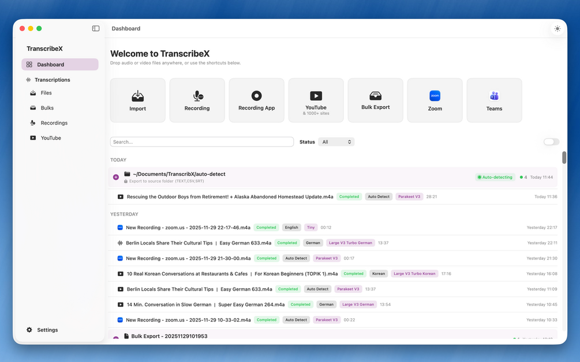The image size is (580, 362).
Task: Switch appearance with the sun icon
Action: [x=557, y=28]
